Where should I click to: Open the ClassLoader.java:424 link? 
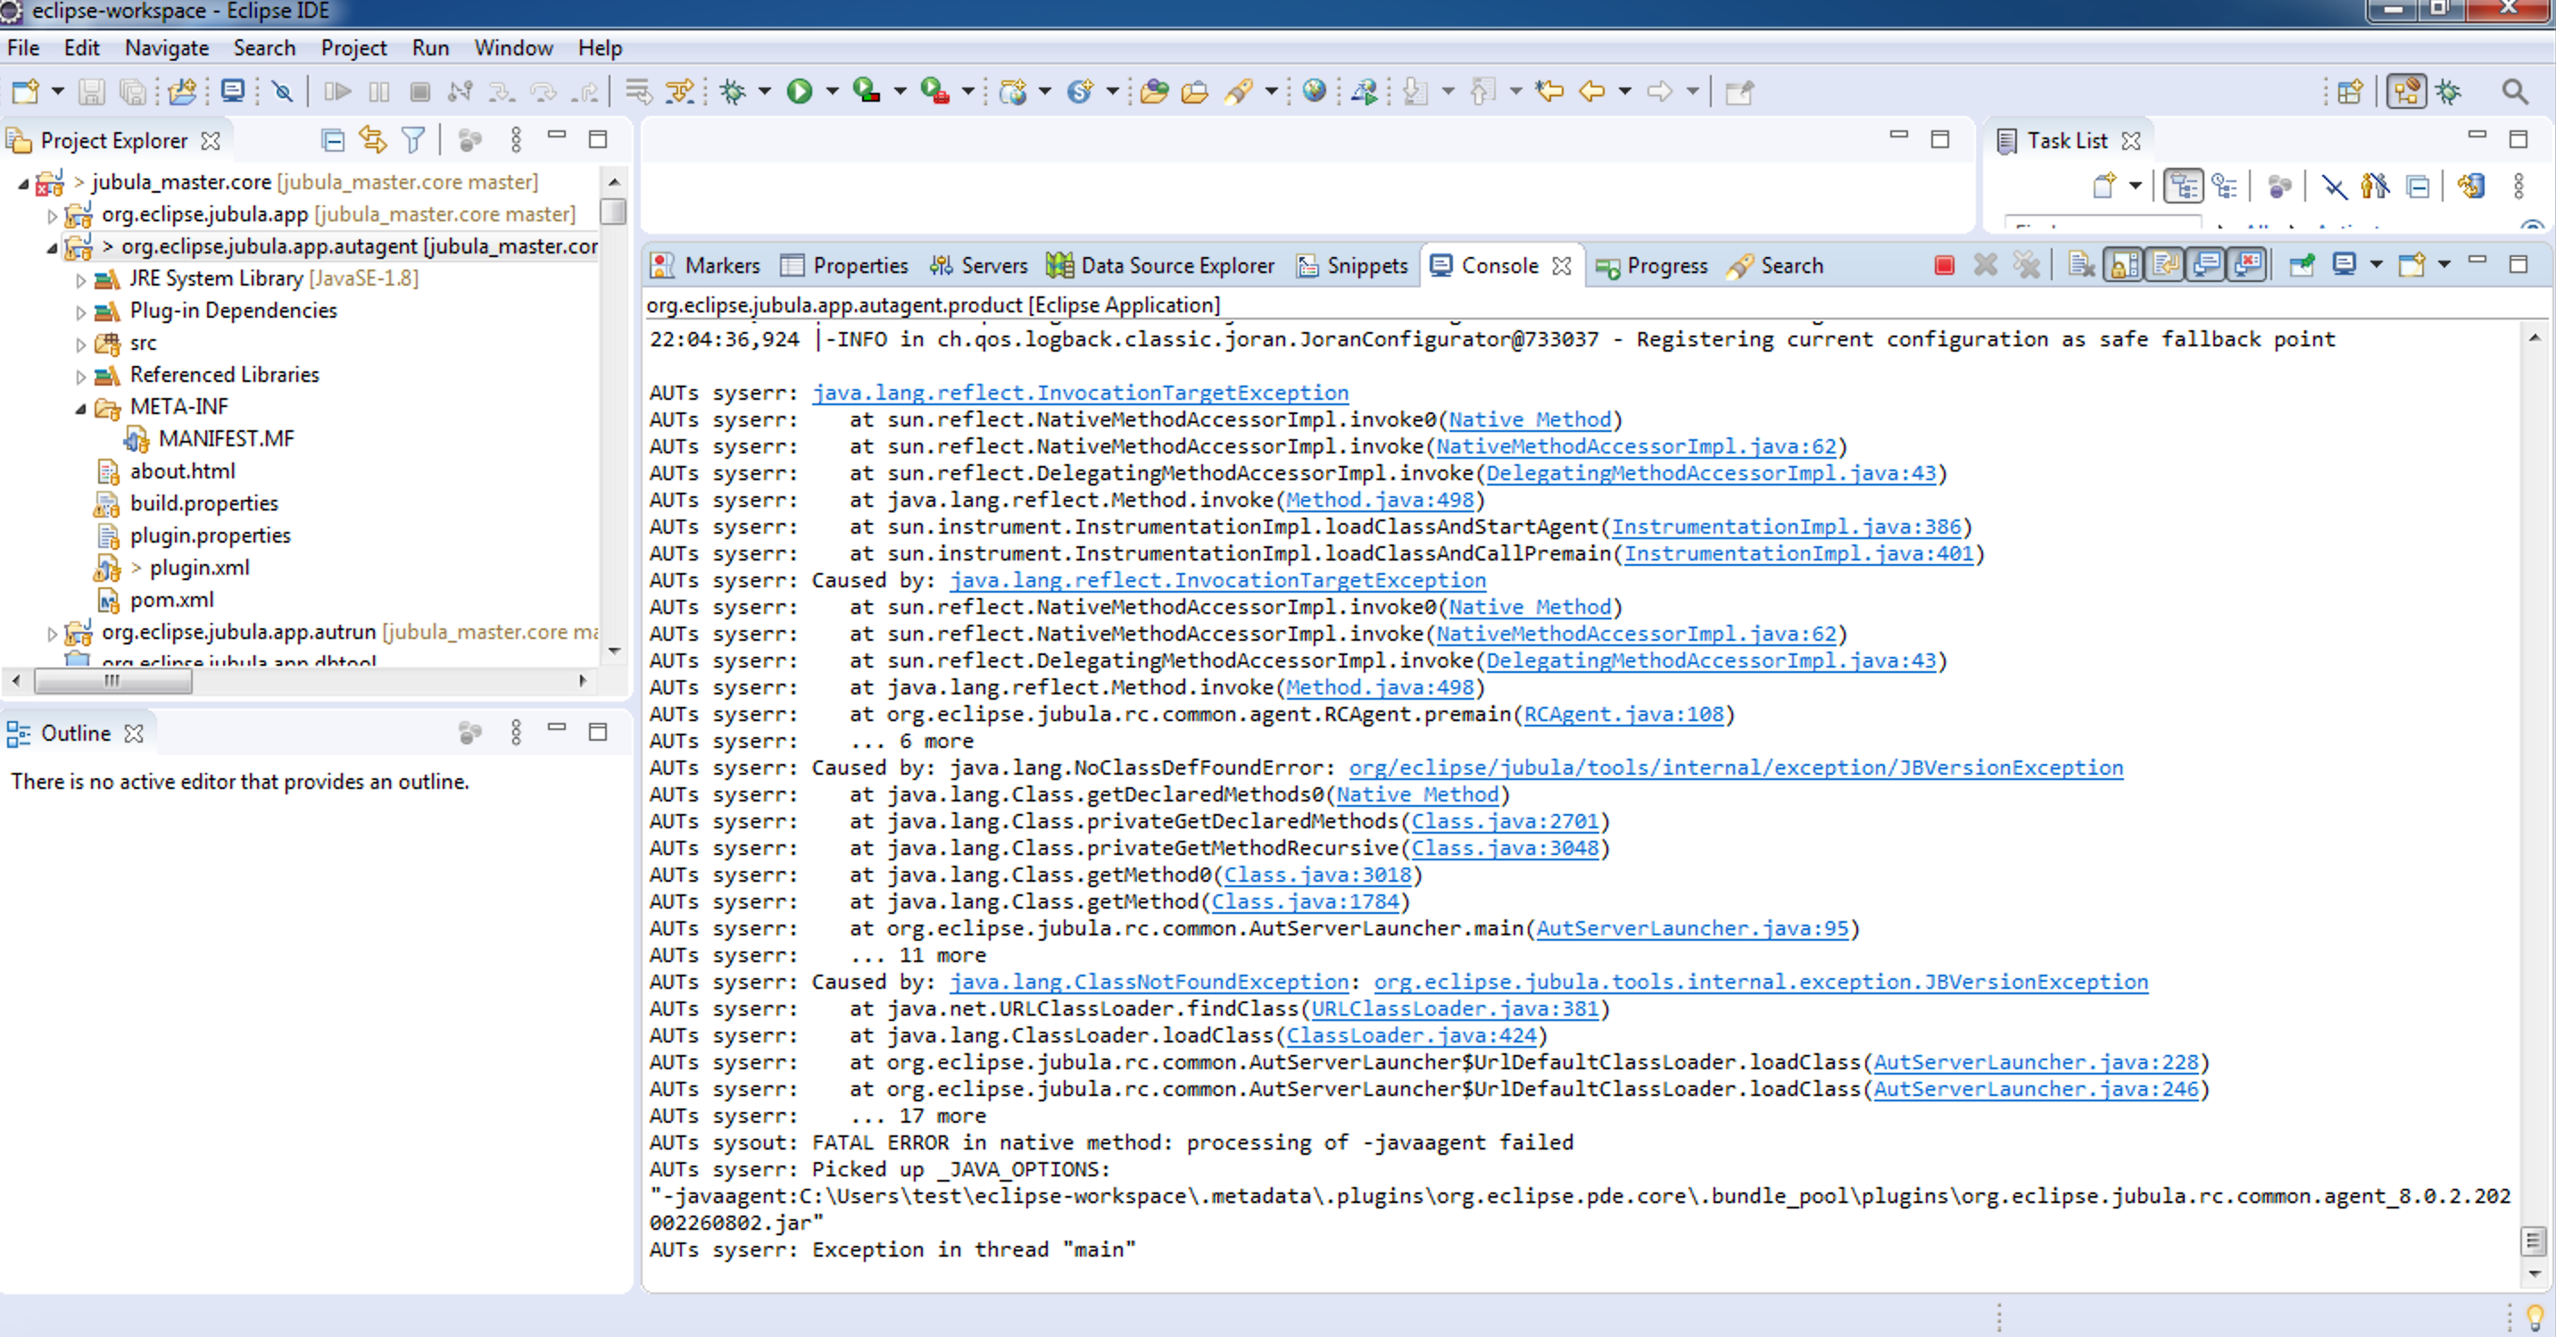tap(1411, 1035)
